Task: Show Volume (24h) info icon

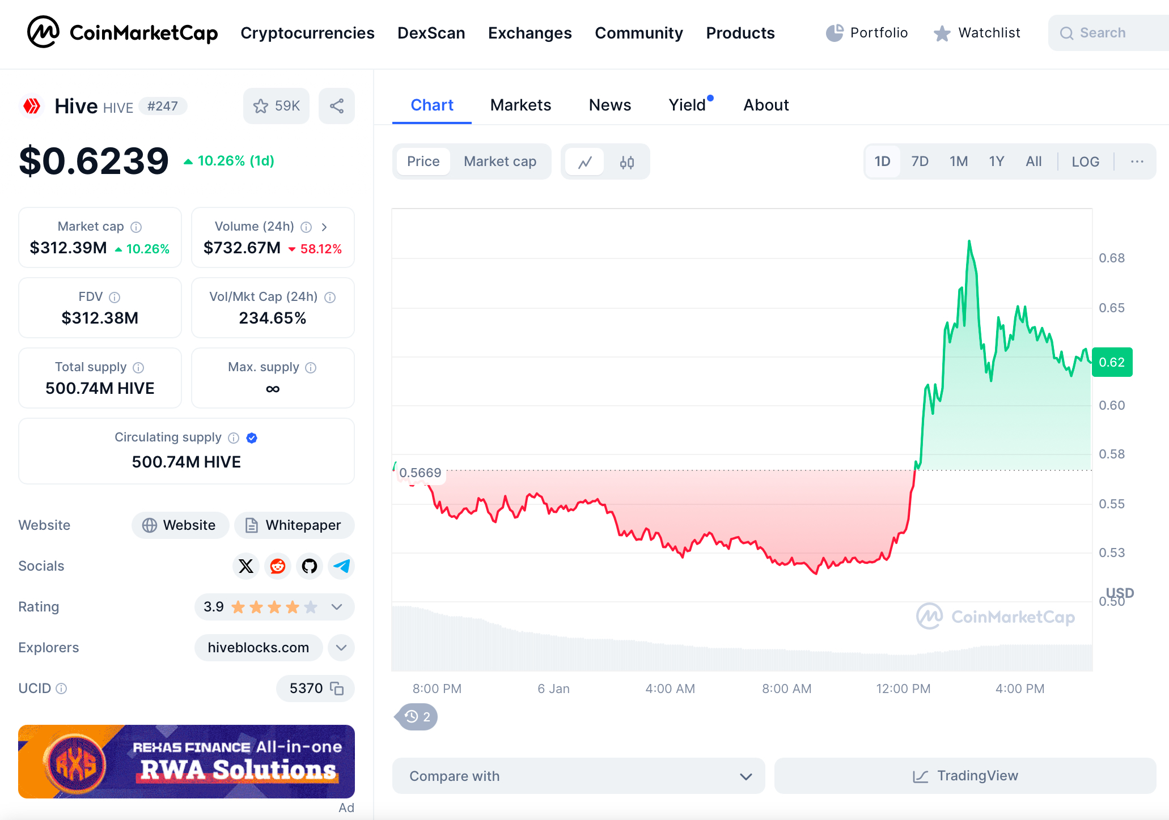Action: (306, 227)
